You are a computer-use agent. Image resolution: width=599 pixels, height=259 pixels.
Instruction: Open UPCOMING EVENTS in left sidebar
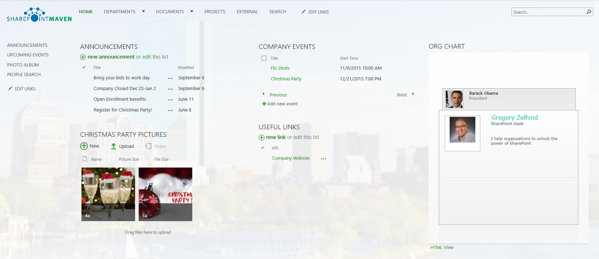(x=28, y=55)
